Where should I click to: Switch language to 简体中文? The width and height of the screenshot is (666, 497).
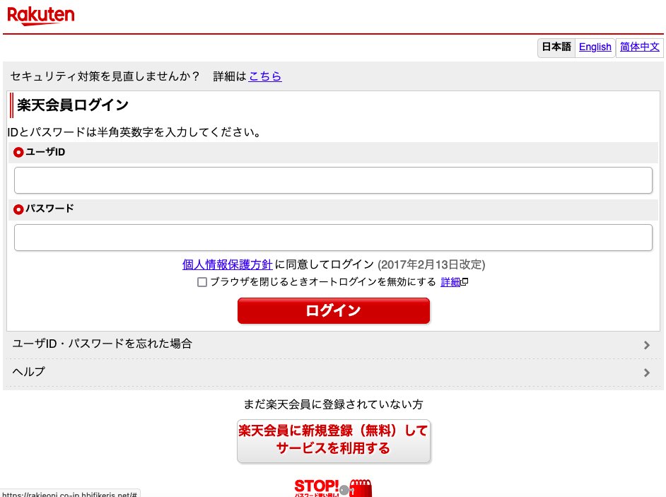[x=639, y=47]
